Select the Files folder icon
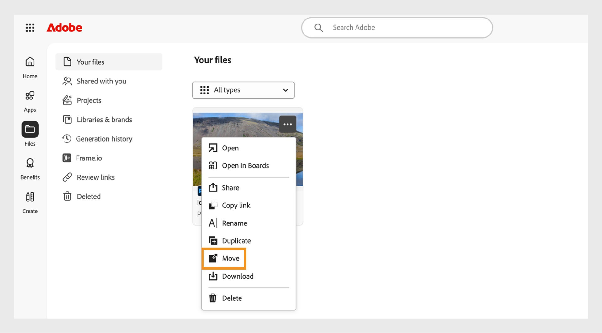Screen dimensions: 602x333 [30, 129]
